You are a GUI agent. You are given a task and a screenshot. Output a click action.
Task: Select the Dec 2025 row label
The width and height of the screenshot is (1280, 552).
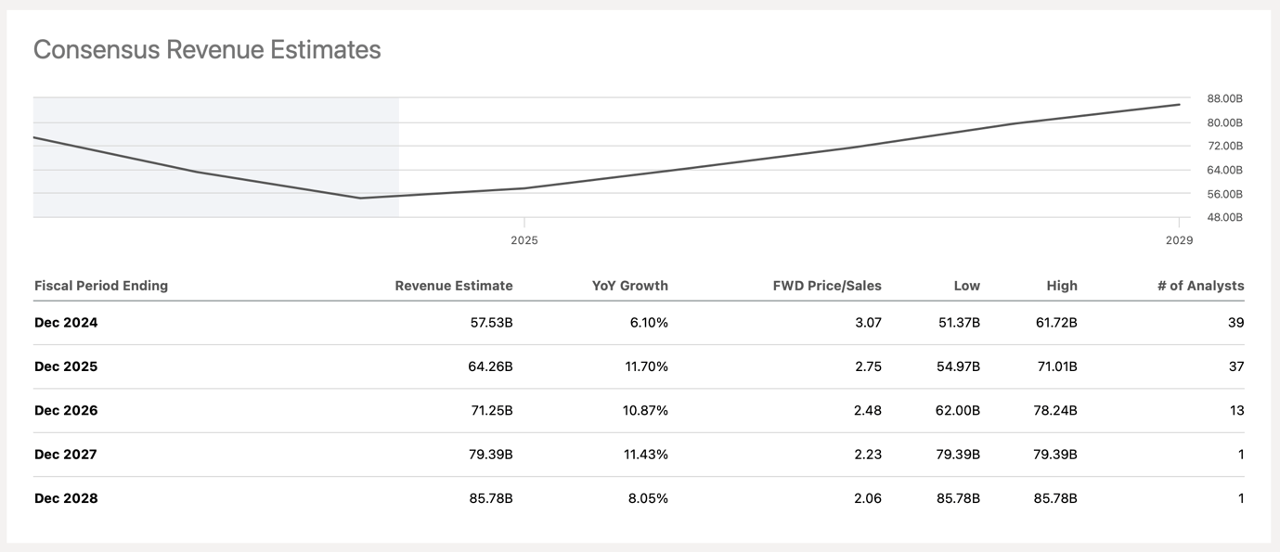pyautogui.click(x=66, y=366)
